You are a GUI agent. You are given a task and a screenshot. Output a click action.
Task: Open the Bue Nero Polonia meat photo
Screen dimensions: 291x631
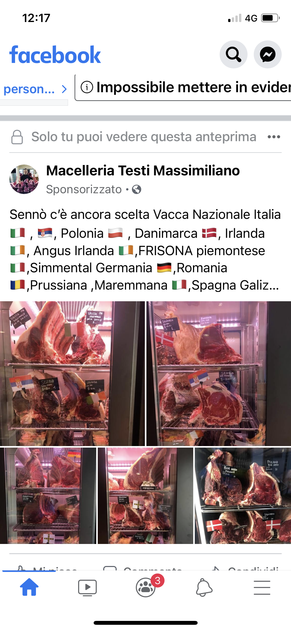click(x=243, y=496)
